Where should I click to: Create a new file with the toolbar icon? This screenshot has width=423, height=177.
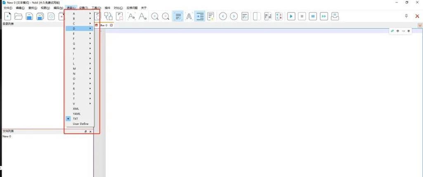point(7,16)
